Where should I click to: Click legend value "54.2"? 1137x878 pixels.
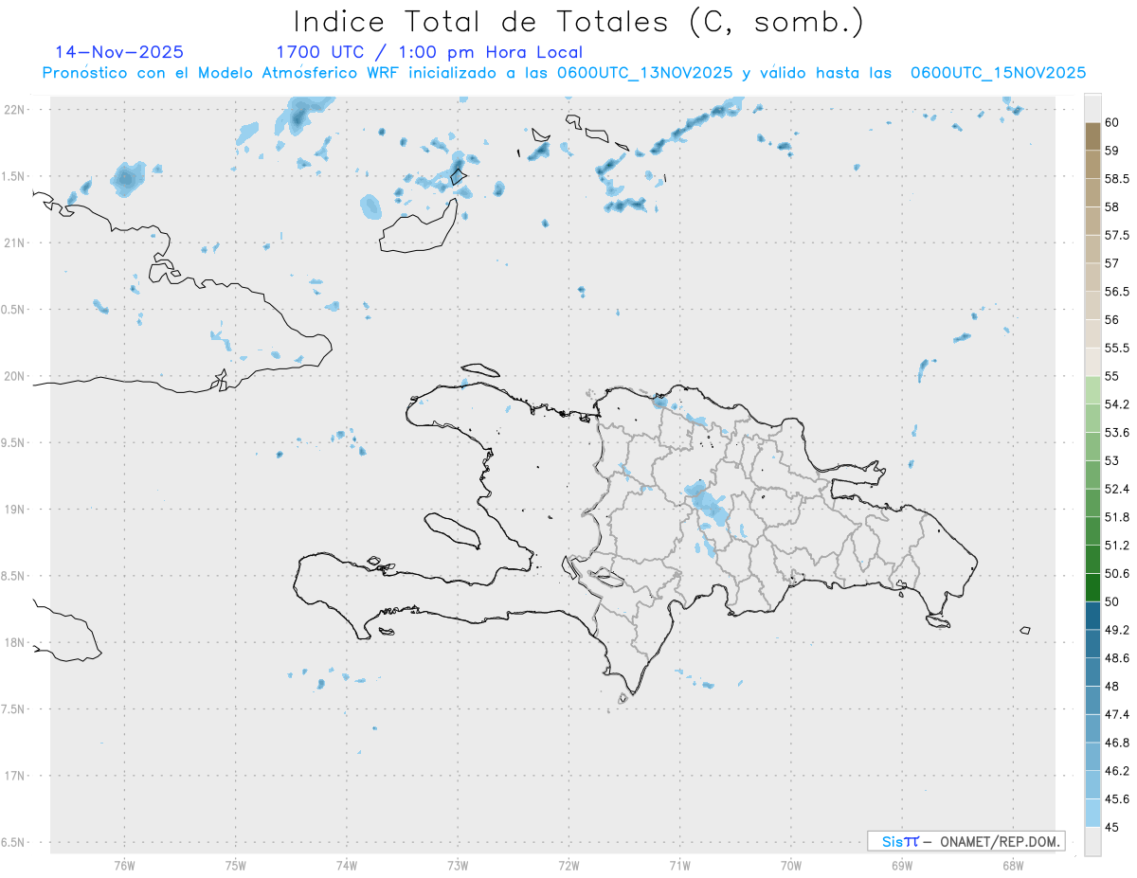(1117, 404)
